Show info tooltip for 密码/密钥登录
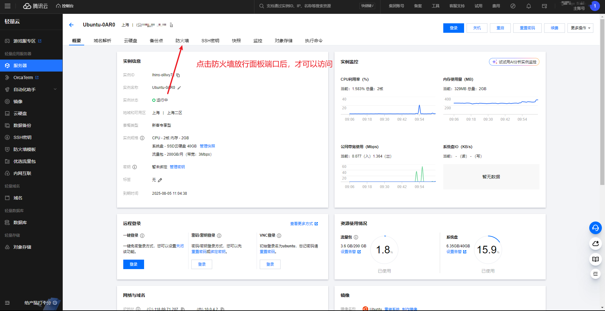 (x=219, y=236)
